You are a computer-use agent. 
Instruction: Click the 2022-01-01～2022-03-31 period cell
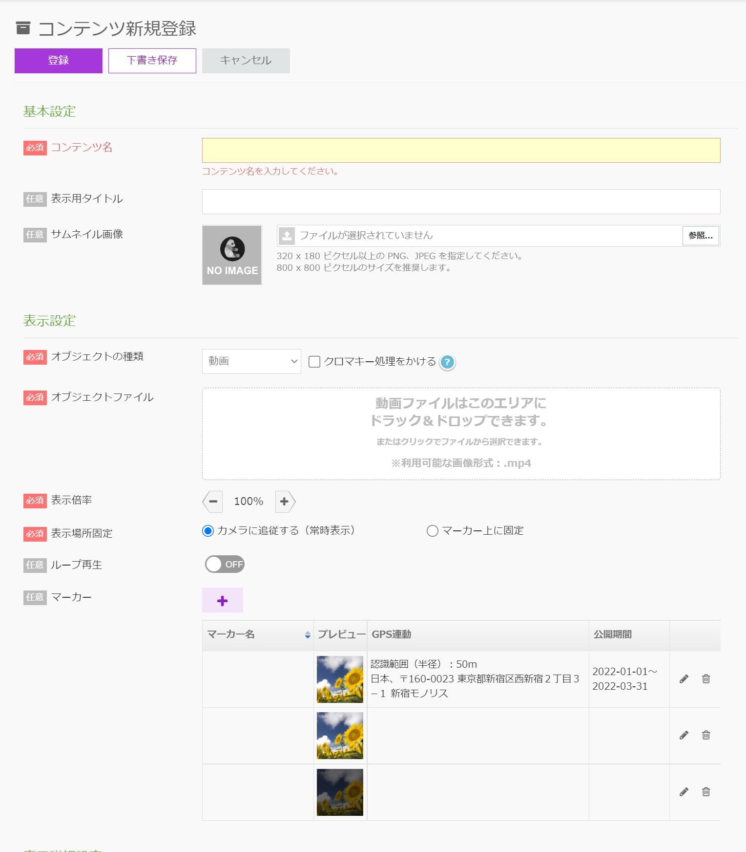pos(629,679)
